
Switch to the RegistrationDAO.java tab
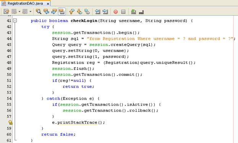point(25,3)
